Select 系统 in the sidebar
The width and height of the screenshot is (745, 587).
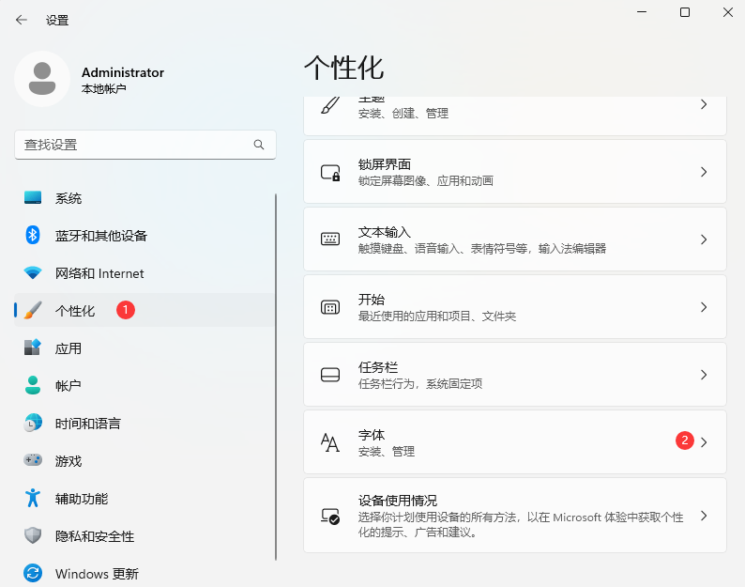68,198
